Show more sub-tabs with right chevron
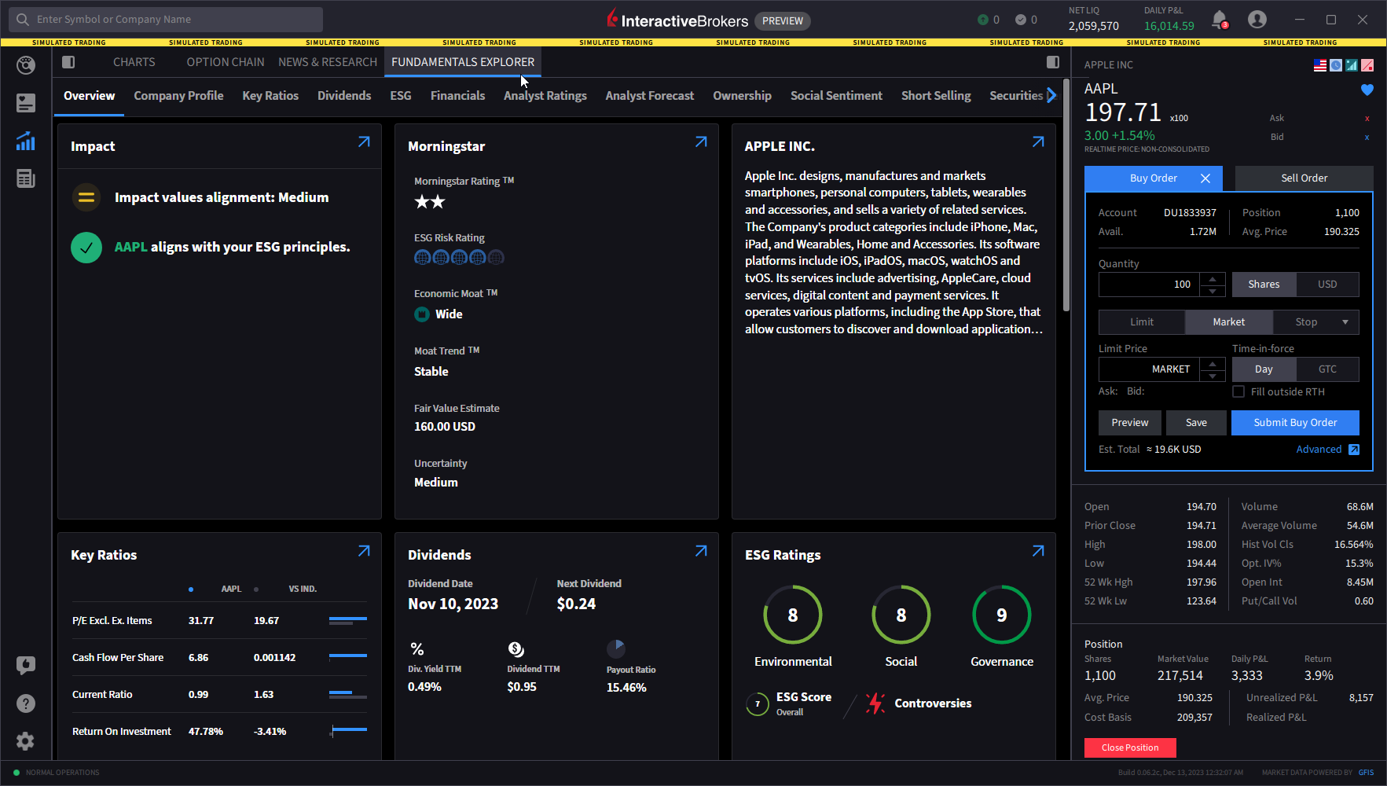 [x=1051, y=96]
